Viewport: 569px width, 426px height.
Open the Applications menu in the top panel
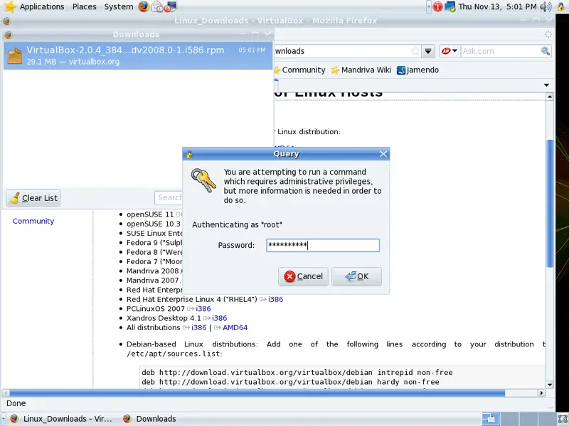point(42,6)
